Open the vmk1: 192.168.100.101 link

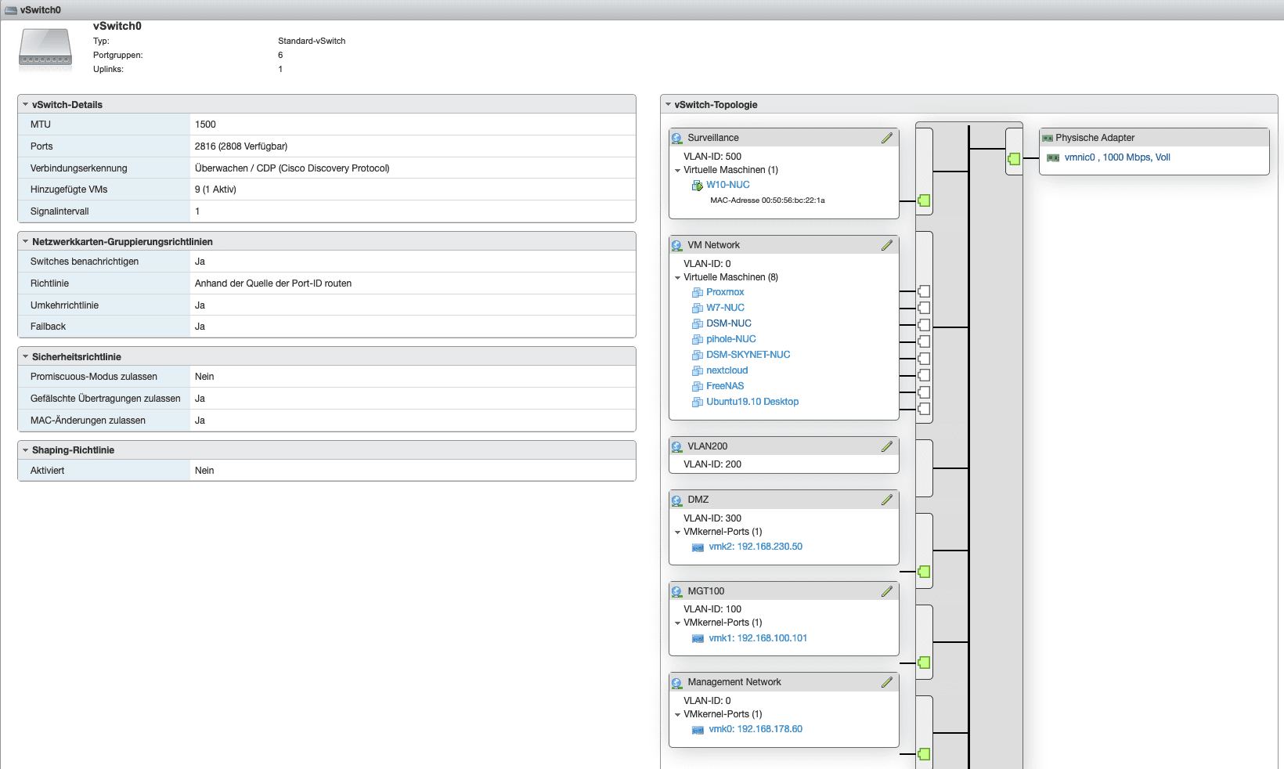click(x=758, y=638)
